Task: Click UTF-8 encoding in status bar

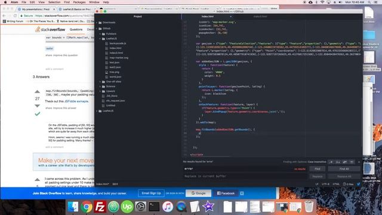Action: click(325, 185)
